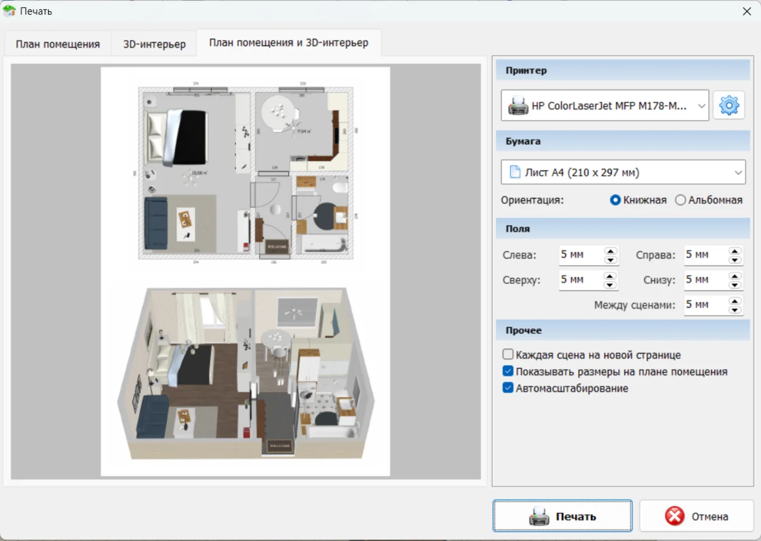Click the Сверху margin input field
This screenshot has height=541, width=761.
point(581,280)
